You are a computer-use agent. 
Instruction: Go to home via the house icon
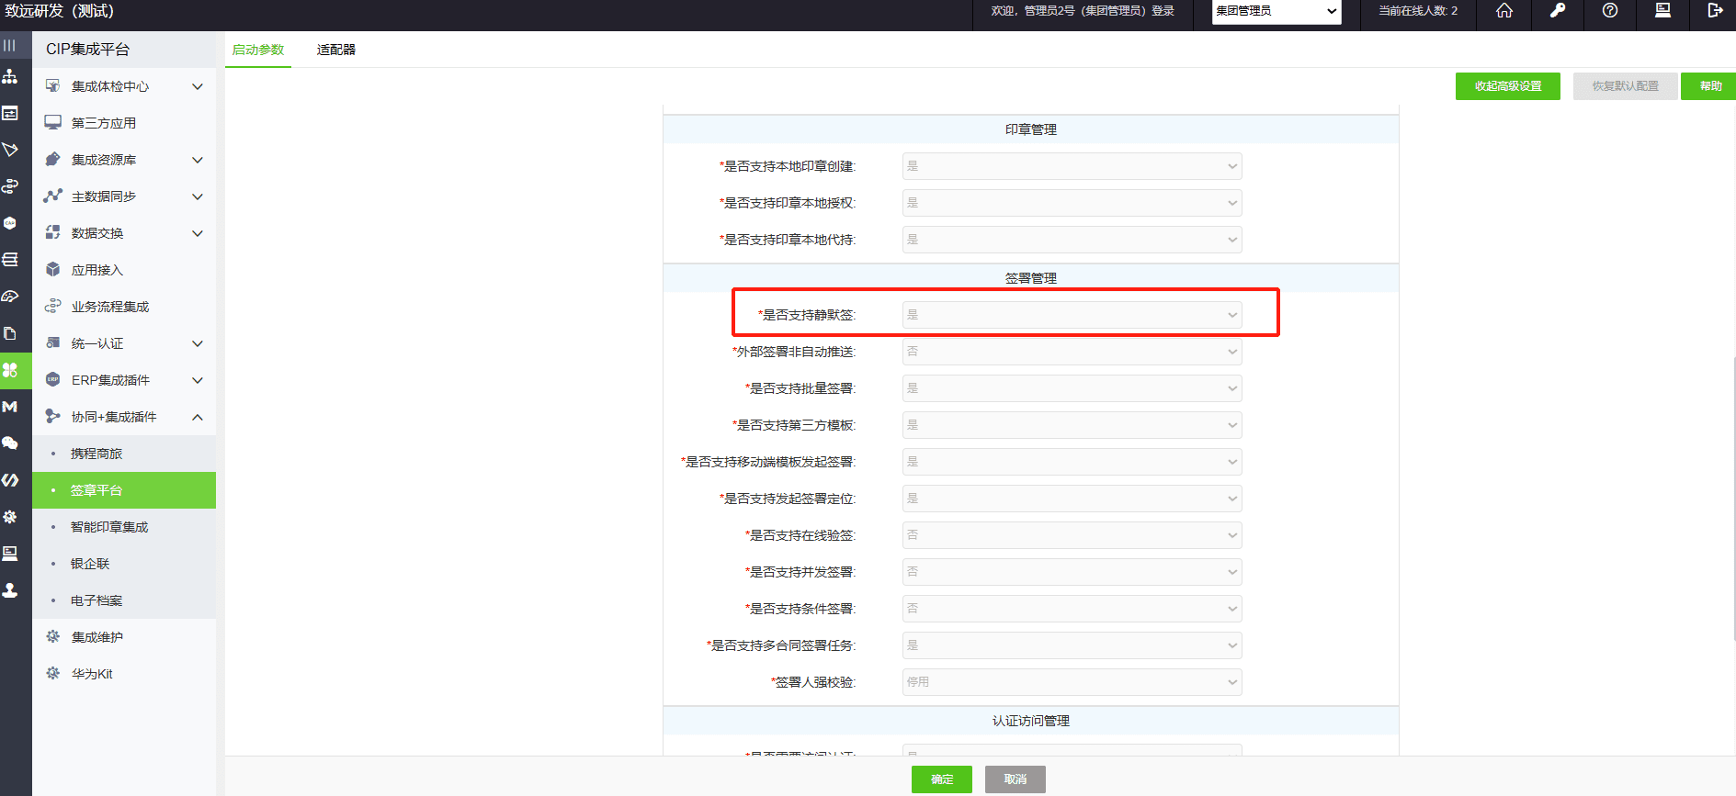coord(1504,11)
